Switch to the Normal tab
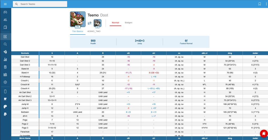Viewport: 268px width, 140px height. click(115, 23)
